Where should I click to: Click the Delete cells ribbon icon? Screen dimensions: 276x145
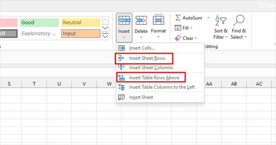[x=141, y=21]
